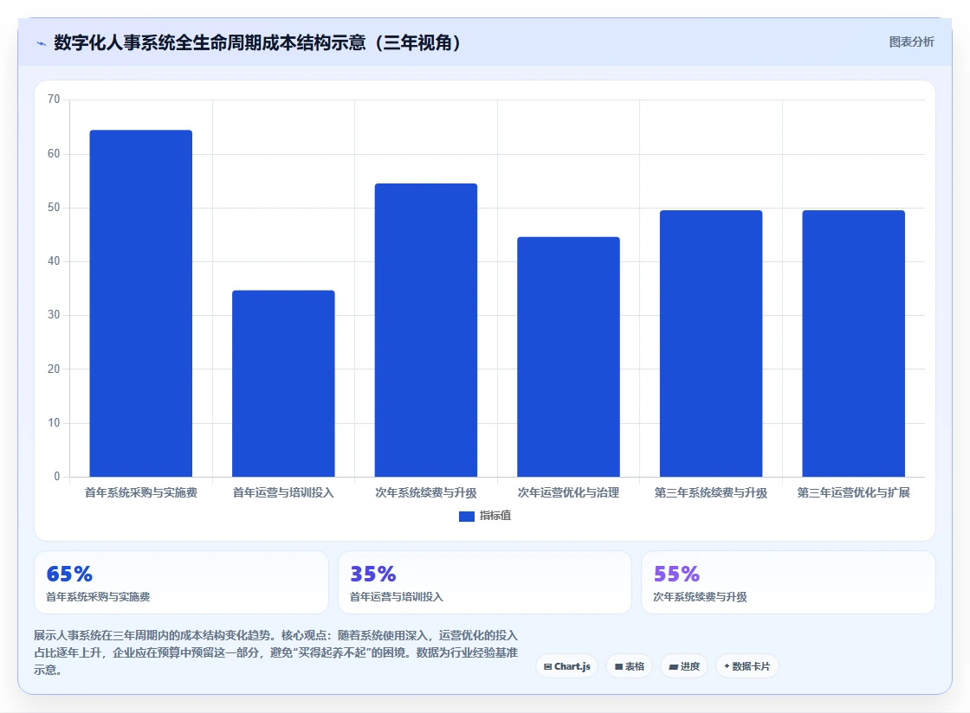Click the 第三年运营优化与扩展 axis label

pos(854,492)
